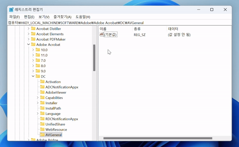
Task: Click the WebResource folder icon
Action: 42,129
